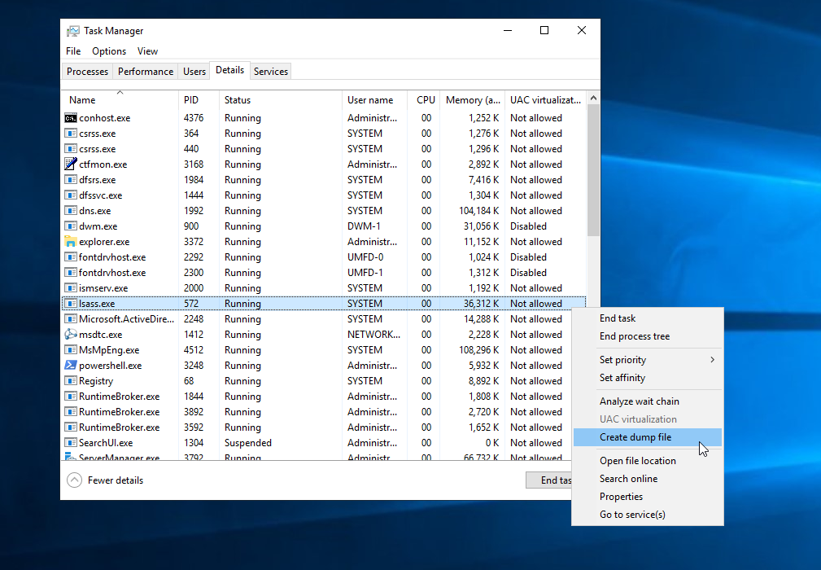
Task: Sort by the Status column header
Action: (280, 99)
